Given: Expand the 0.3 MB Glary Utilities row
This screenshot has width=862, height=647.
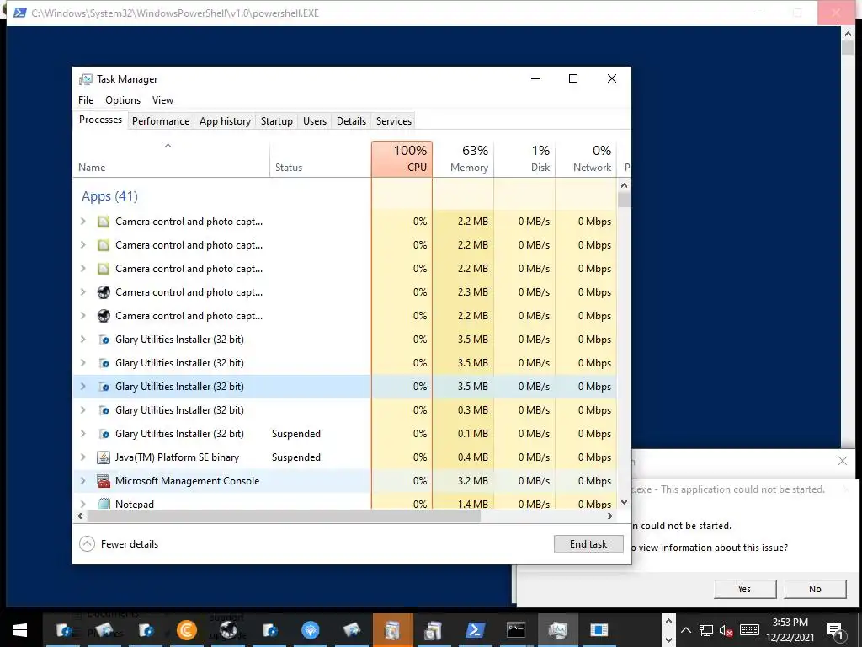Looking at the screenshot, I should (83, 410).
